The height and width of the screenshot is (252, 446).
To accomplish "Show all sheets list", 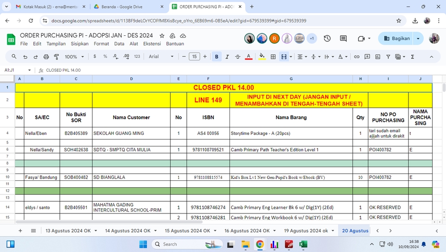I will [33, 231].
